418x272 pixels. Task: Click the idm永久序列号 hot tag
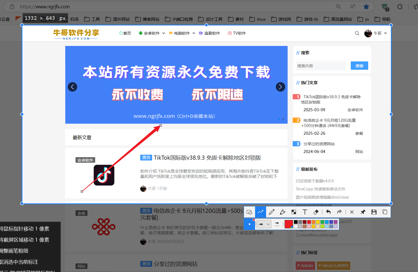click(x=333, y=266)
